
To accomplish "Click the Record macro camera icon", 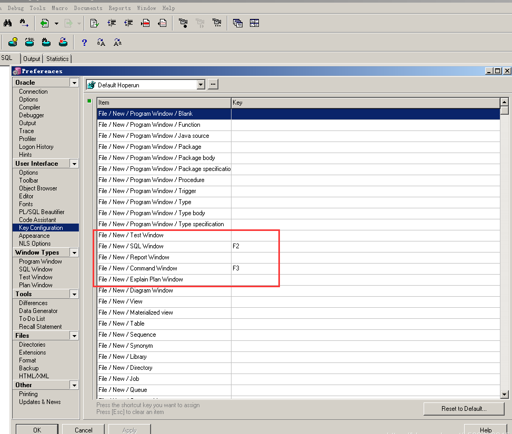I will pyautogui.click(x=183, y=23).
